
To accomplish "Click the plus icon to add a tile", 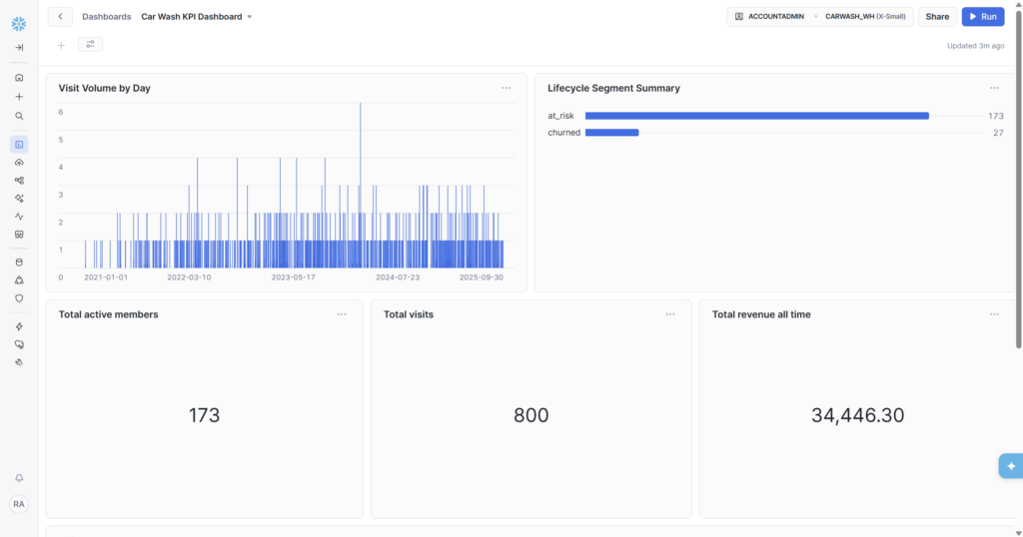I will coord(61,45).
